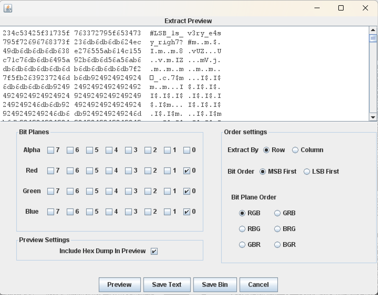This screenshot has height=295, width=378.
Task: Uncheck Red bit plane 0
Action: point(187,171)
